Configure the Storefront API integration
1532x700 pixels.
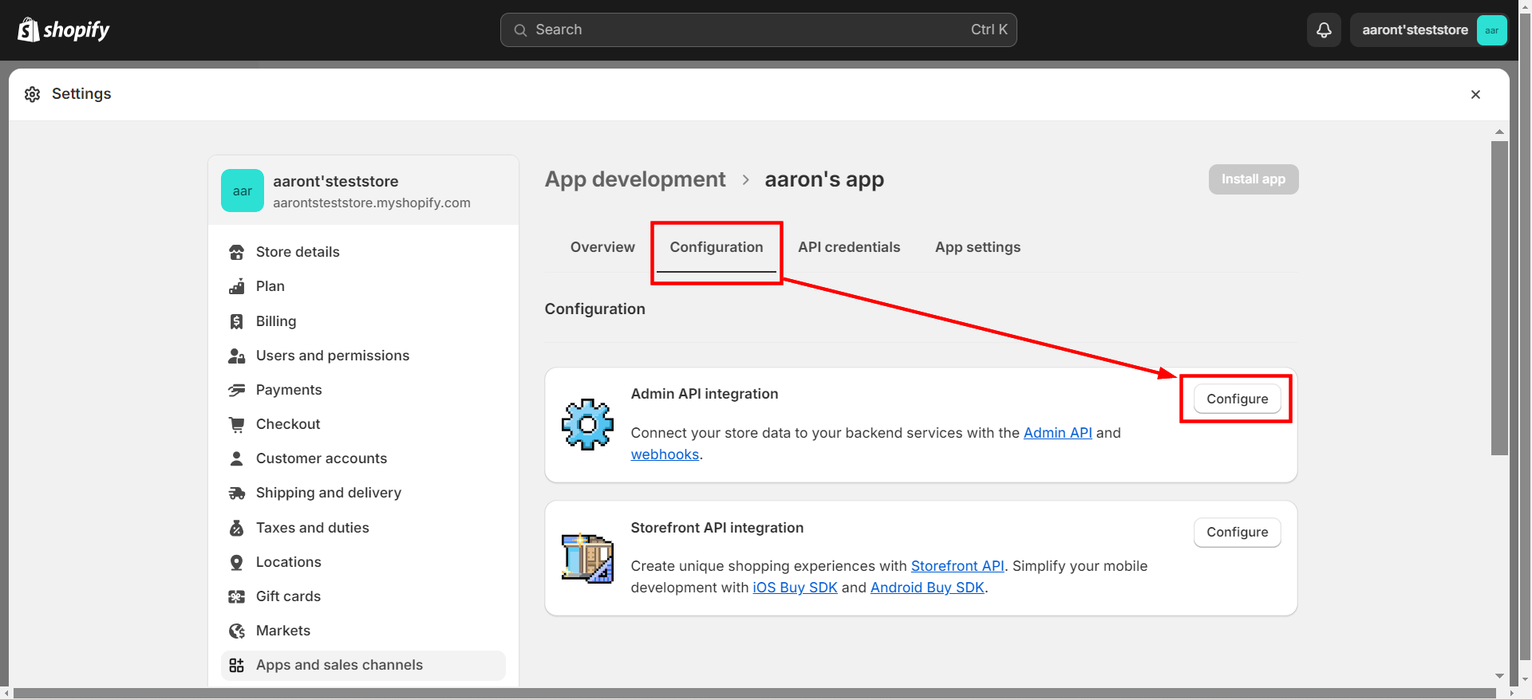tap(1237, 532)
